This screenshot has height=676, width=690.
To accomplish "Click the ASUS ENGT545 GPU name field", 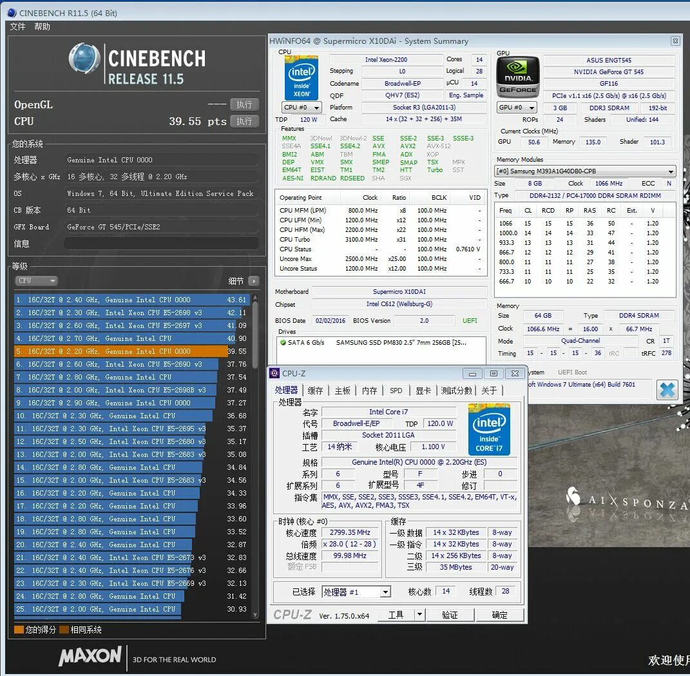I will 609,61.
